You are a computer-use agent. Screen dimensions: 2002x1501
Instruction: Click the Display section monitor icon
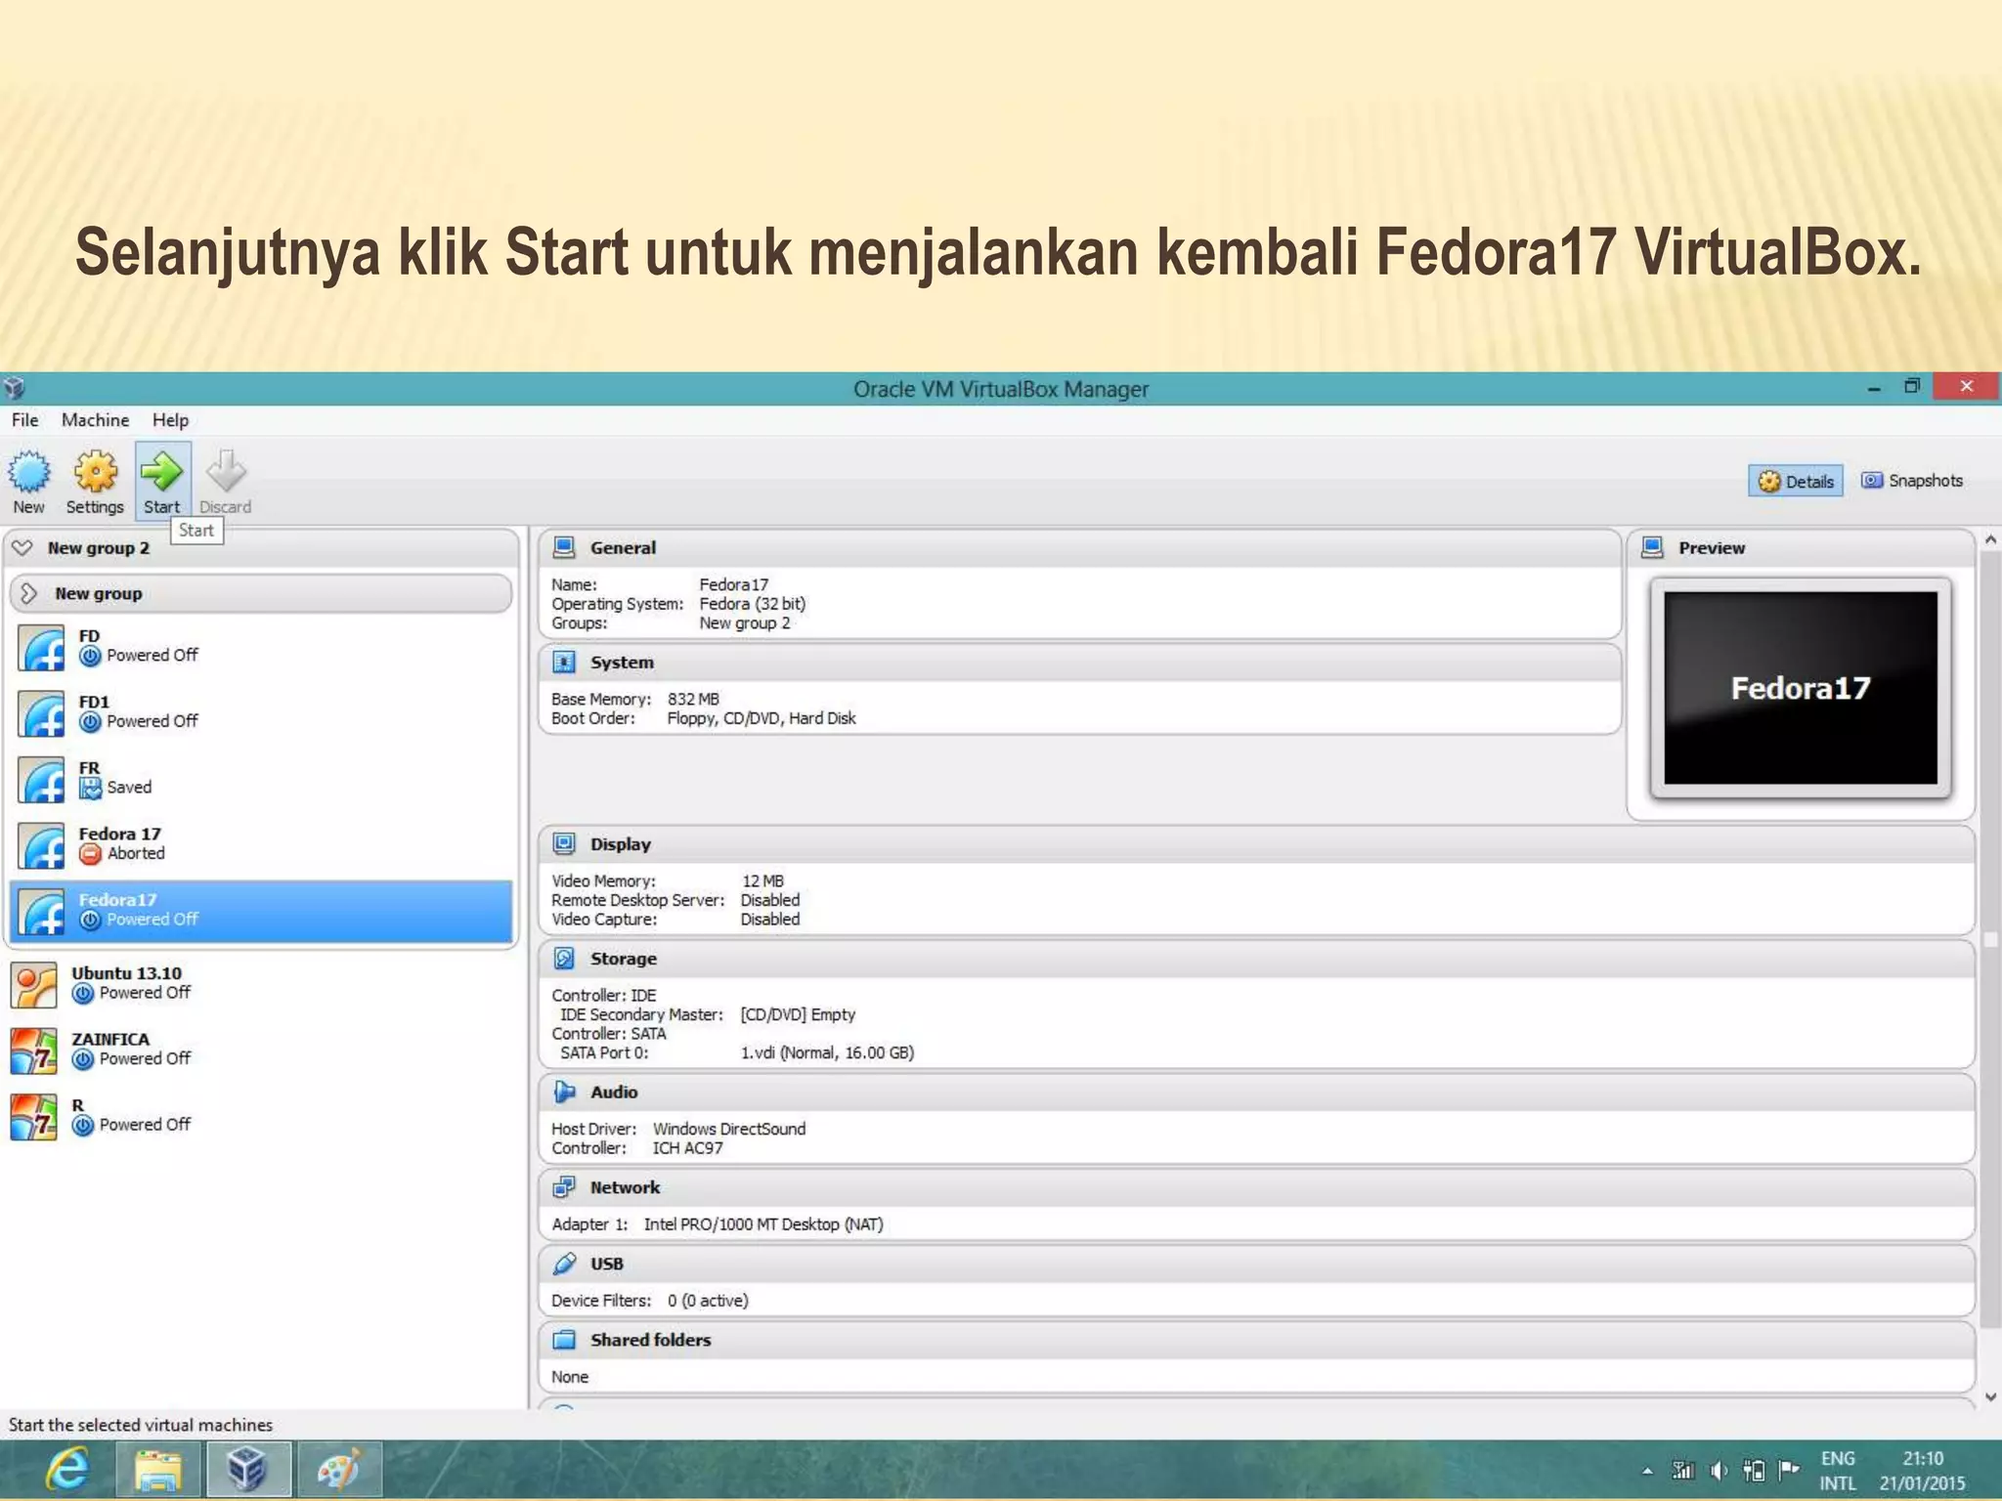(x=564, y=843)
